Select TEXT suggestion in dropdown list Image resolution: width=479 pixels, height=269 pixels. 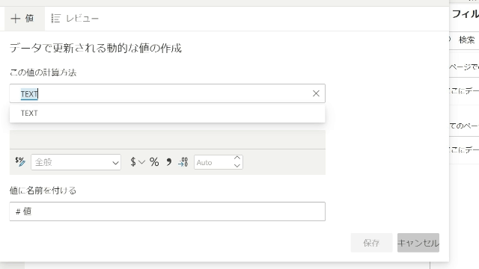click(x=168, y=113)
